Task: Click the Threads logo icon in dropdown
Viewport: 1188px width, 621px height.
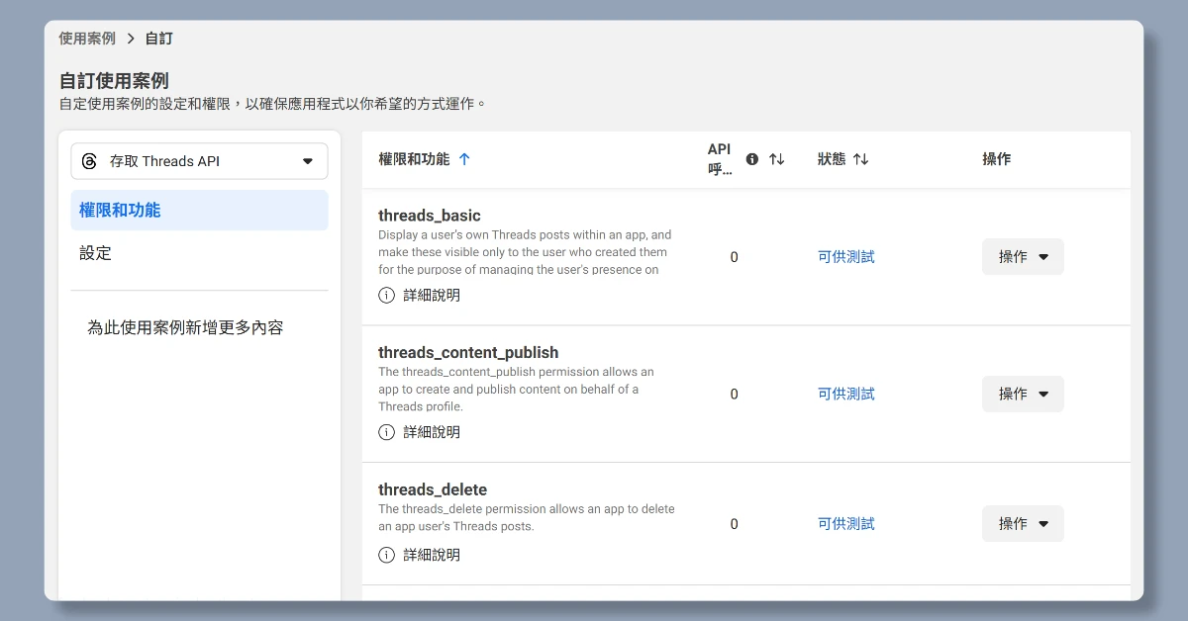Action: pyautogui.click(x=89, y=161)
